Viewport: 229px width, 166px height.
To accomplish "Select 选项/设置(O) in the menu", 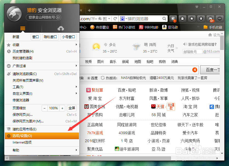I will [42, 136].
